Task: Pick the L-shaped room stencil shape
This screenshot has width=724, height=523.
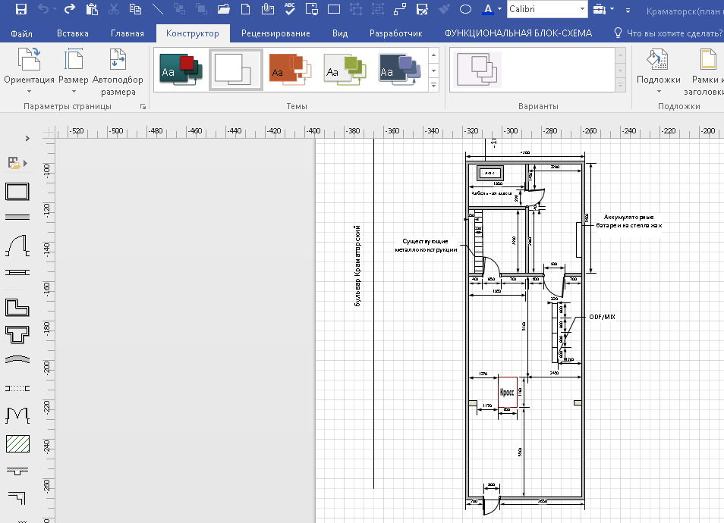Action: click(17, 308)
